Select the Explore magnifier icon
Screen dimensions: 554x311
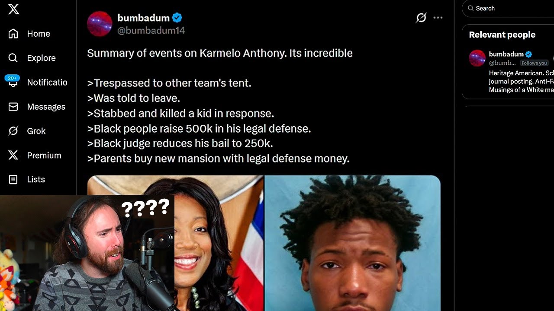[13, 58]
